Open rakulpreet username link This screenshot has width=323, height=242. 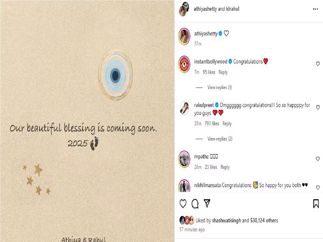coord(204,105)
